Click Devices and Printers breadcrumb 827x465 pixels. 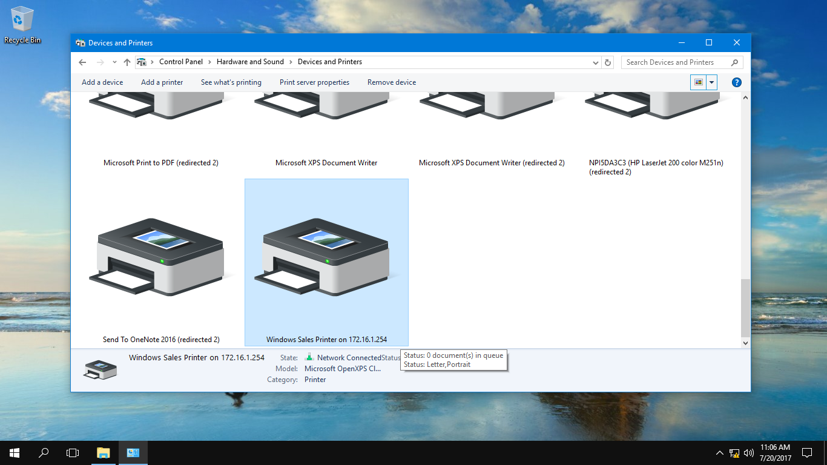330,62
